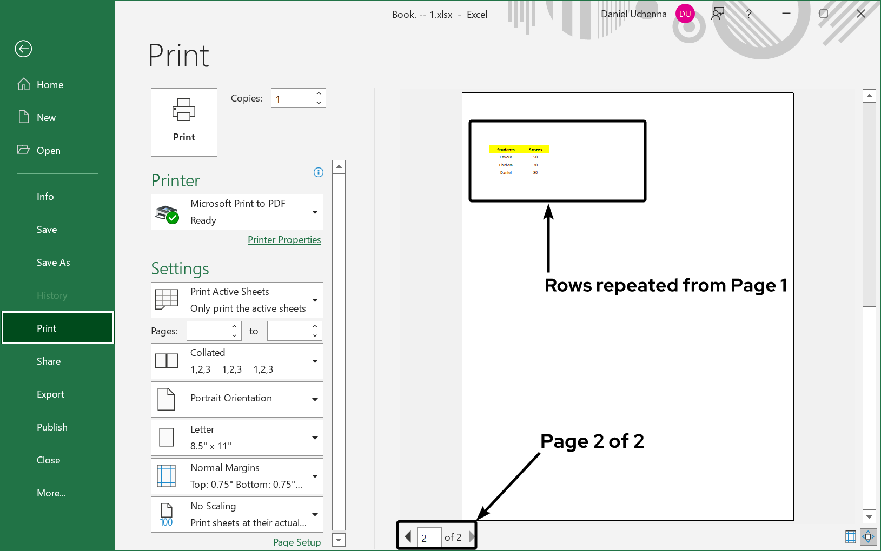The width and height of the screenshot is (881, 551).
Task: Click the Page Setup link
Action: click(297, 542)
